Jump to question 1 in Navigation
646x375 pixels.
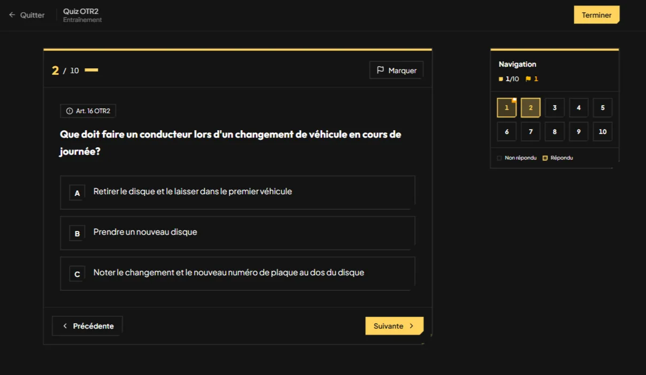506,108
